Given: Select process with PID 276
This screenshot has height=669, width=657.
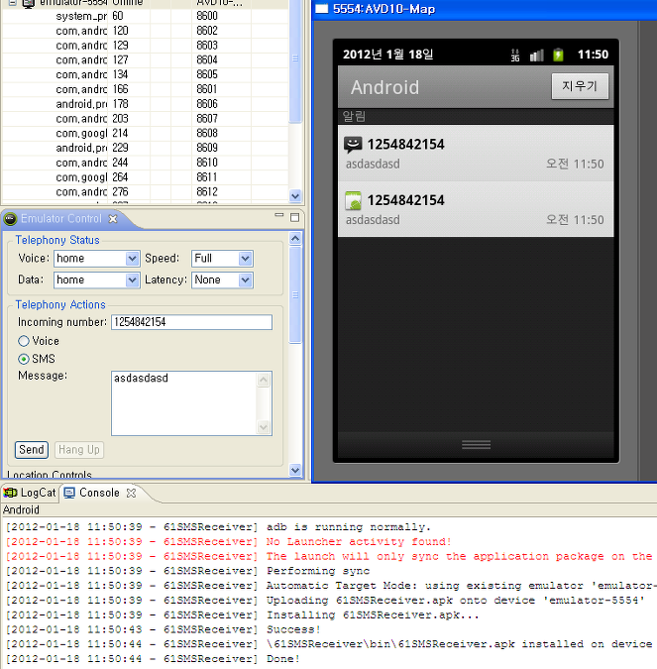Looking at the screenshot, I should [x=145, y=192].
